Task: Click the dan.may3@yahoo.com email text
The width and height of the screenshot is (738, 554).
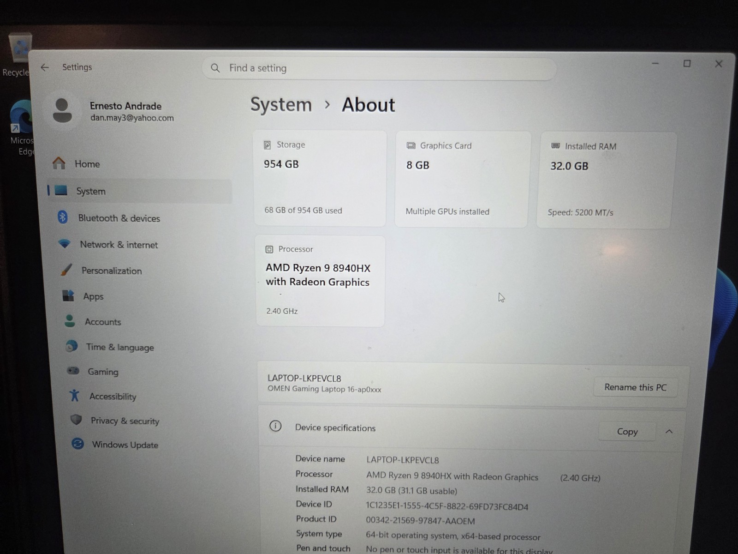Action: click(132, 118)
